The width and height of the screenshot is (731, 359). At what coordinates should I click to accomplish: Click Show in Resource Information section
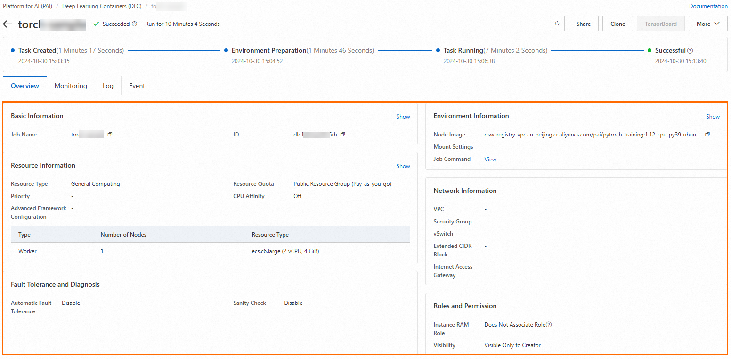pyautogui.click(x=403, y=166)
